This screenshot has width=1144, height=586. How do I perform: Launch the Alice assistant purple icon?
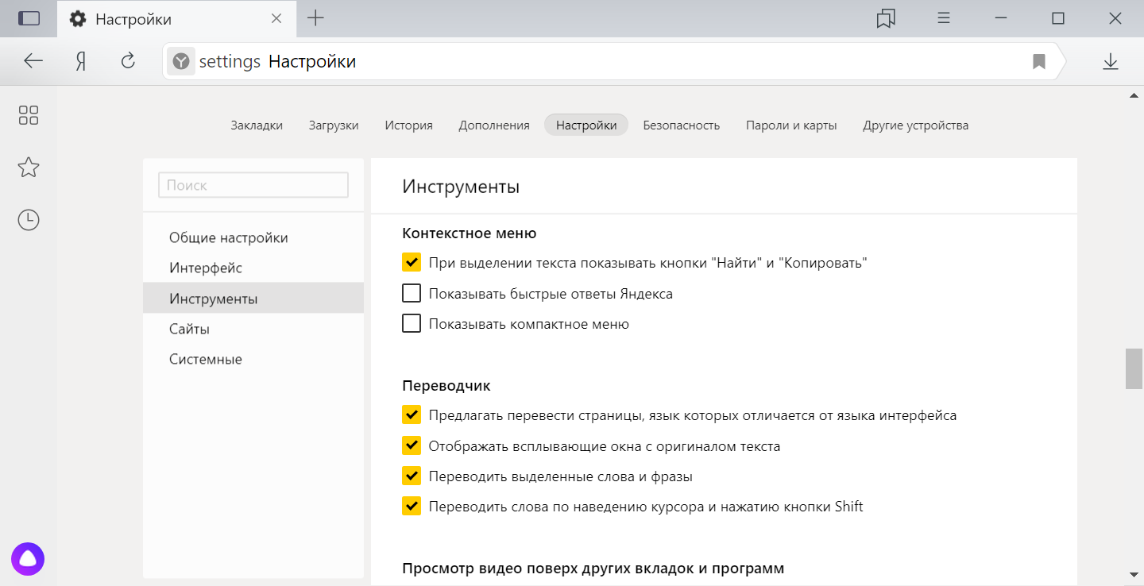pyautogui.click(x=28, y=558)
